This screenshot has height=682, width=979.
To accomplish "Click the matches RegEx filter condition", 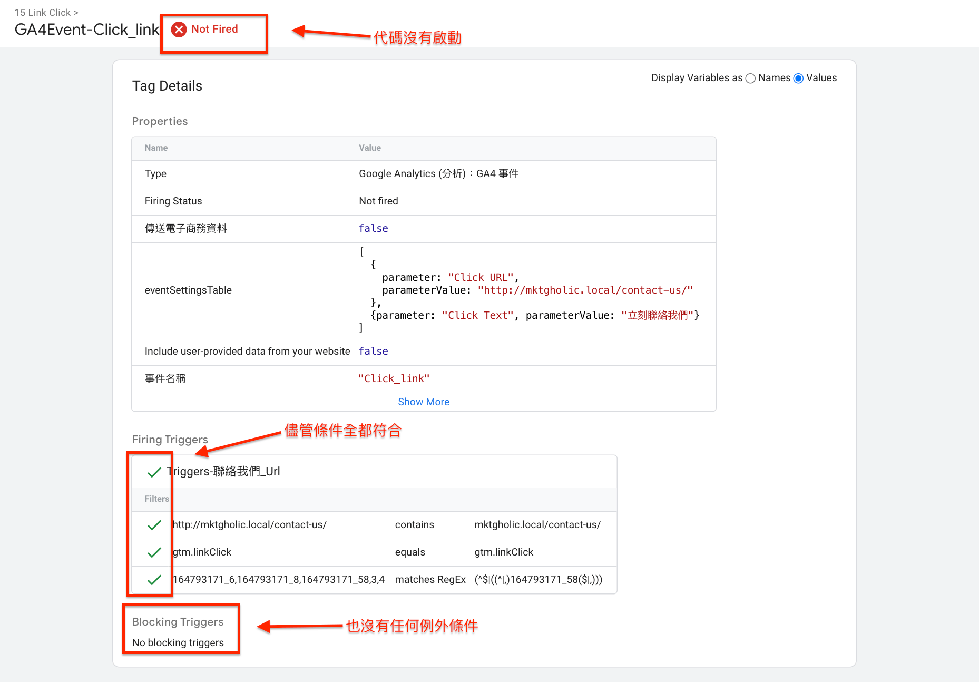I will (x=430, y=580).
